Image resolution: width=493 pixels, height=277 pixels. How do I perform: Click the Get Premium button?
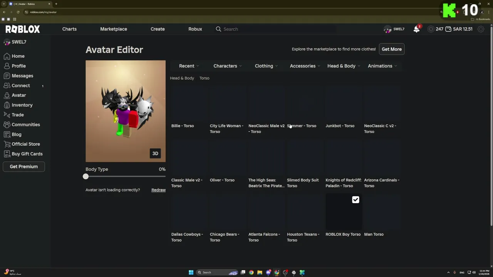pos(24,167)
